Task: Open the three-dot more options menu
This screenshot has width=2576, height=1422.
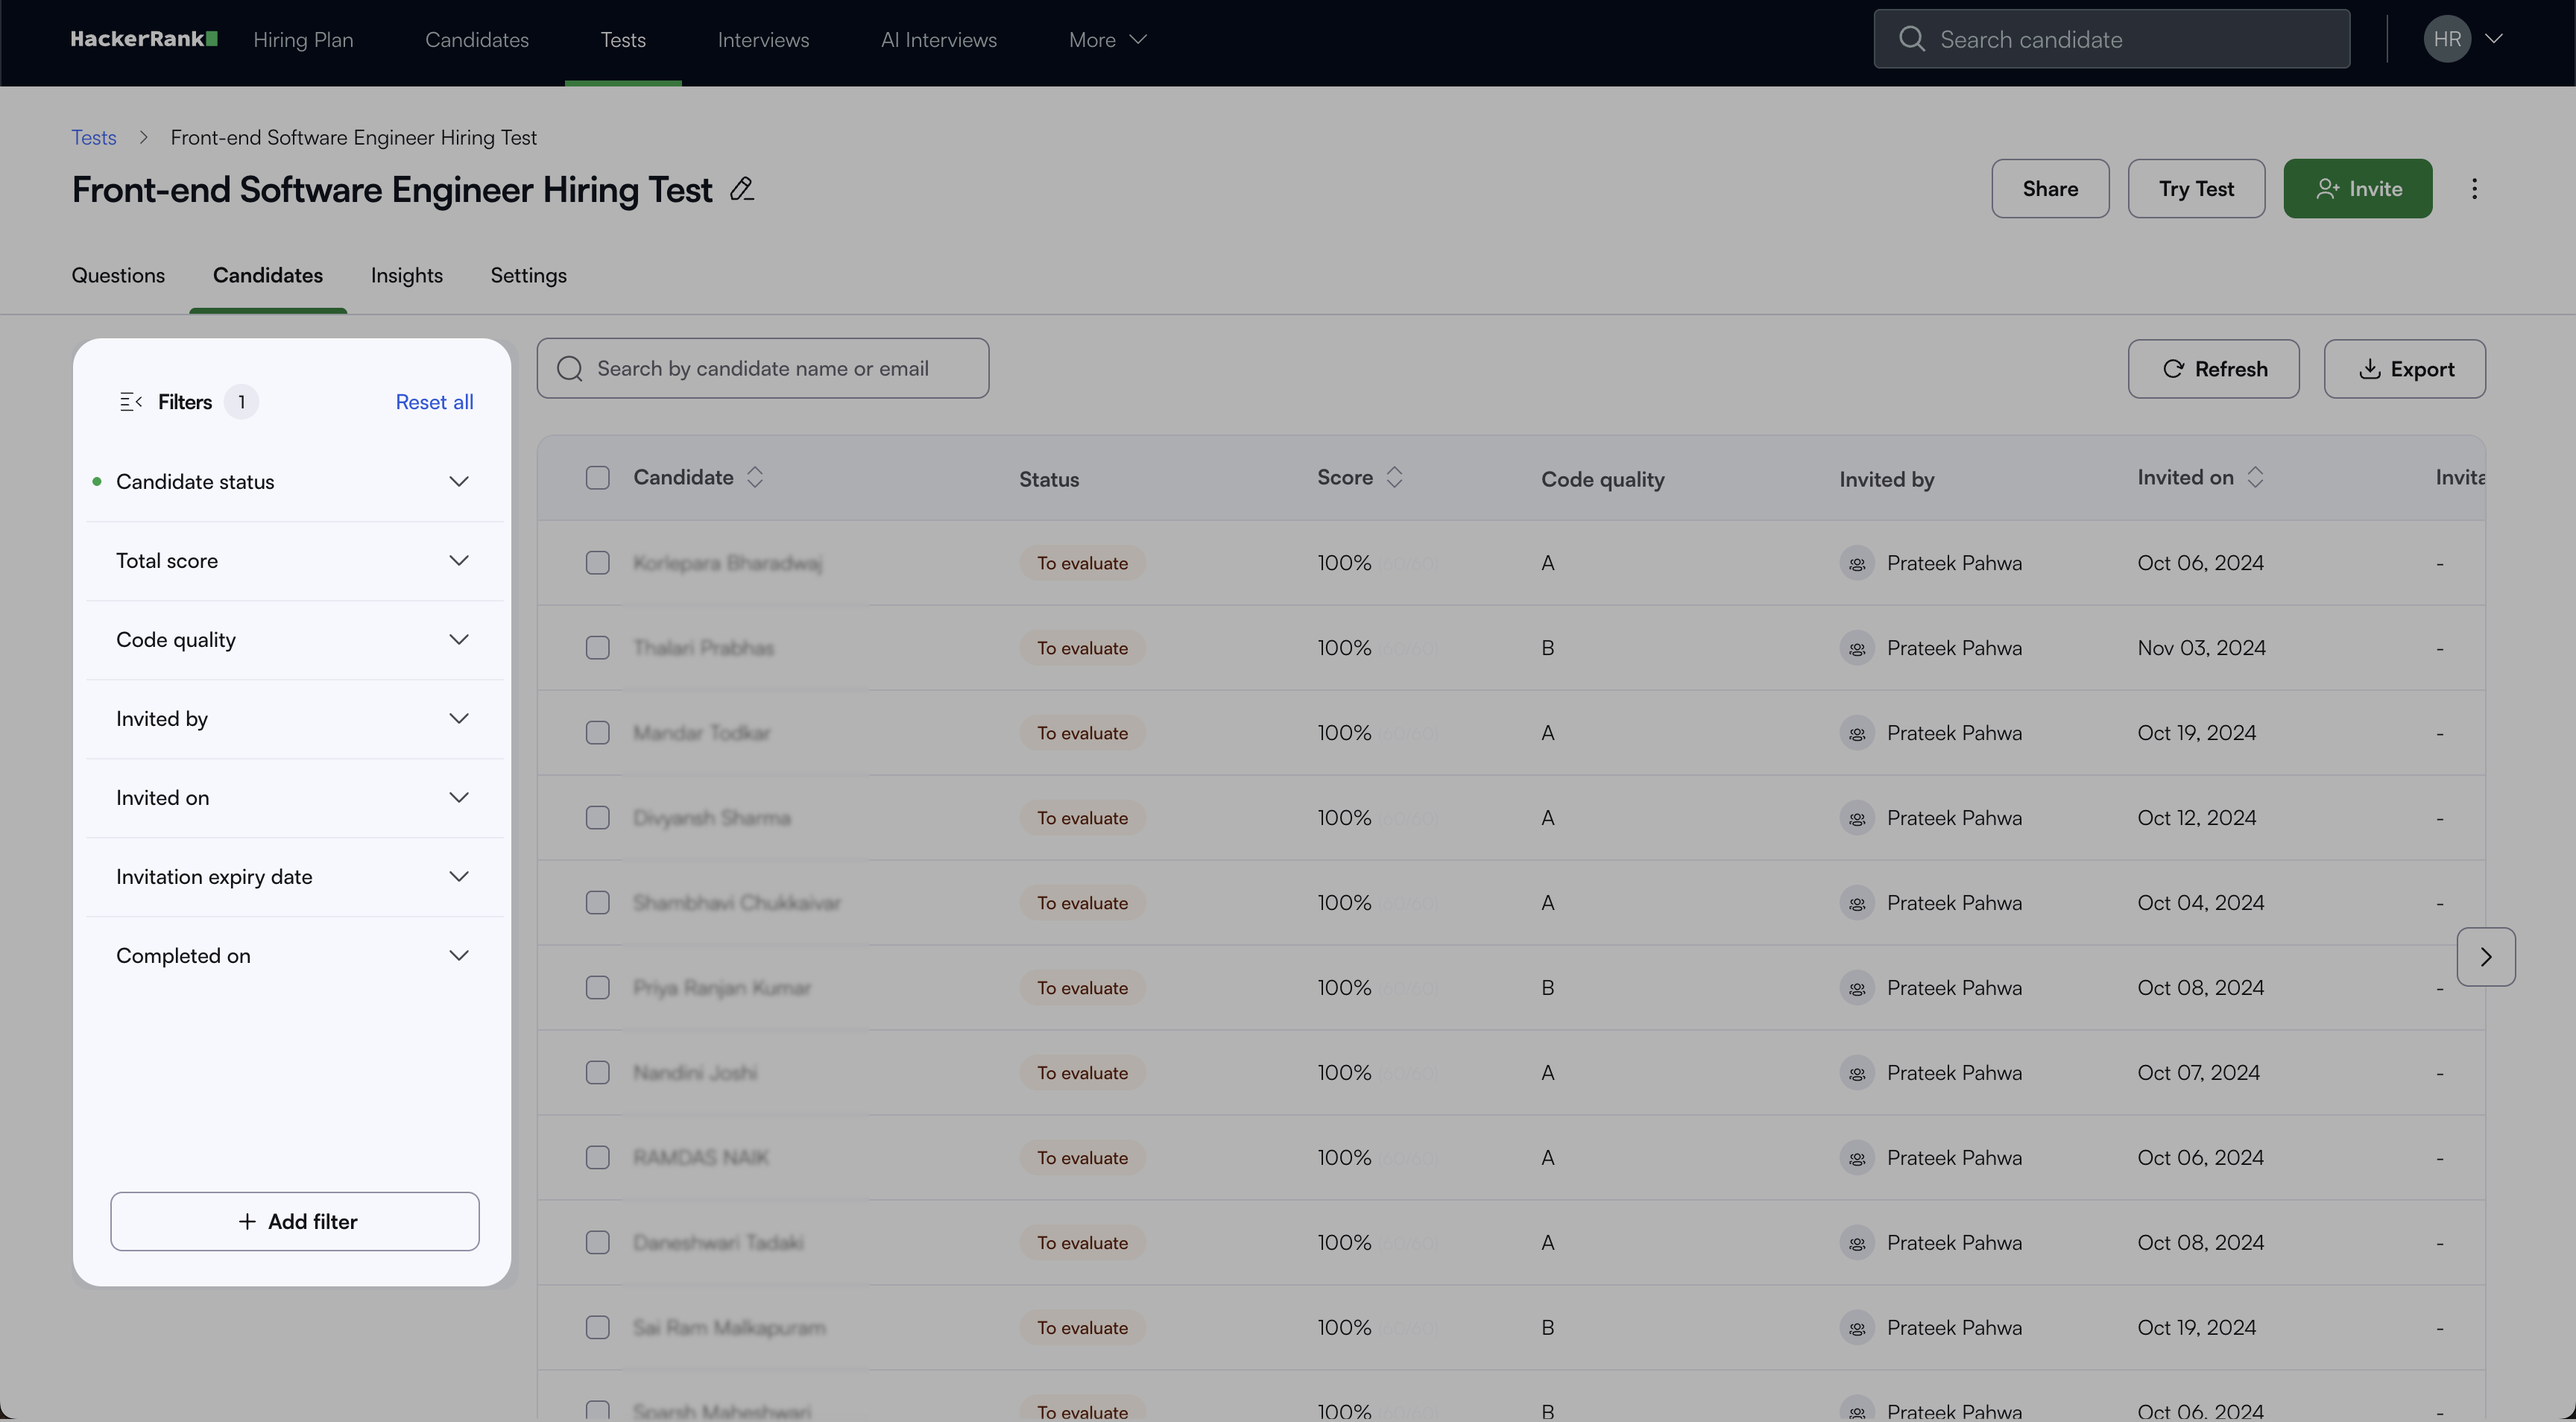Action: [2474, 189]
